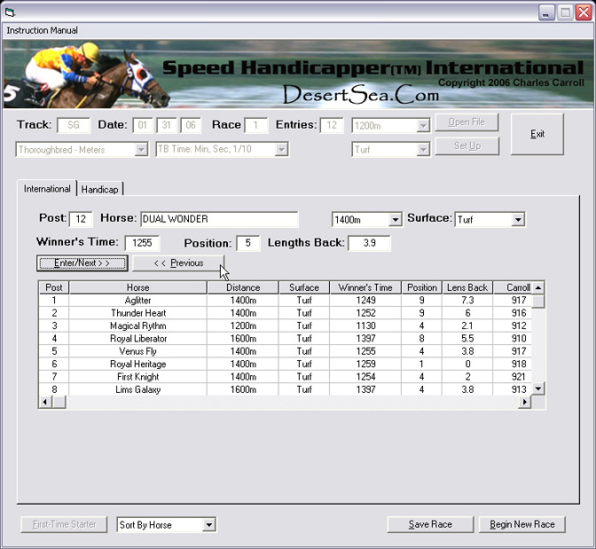
Task: Select the Royal Heritage row
Action: [285, 364]
